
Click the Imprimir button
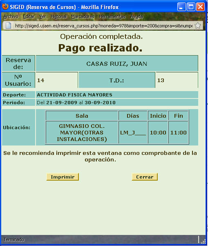(x=63, y=177)
